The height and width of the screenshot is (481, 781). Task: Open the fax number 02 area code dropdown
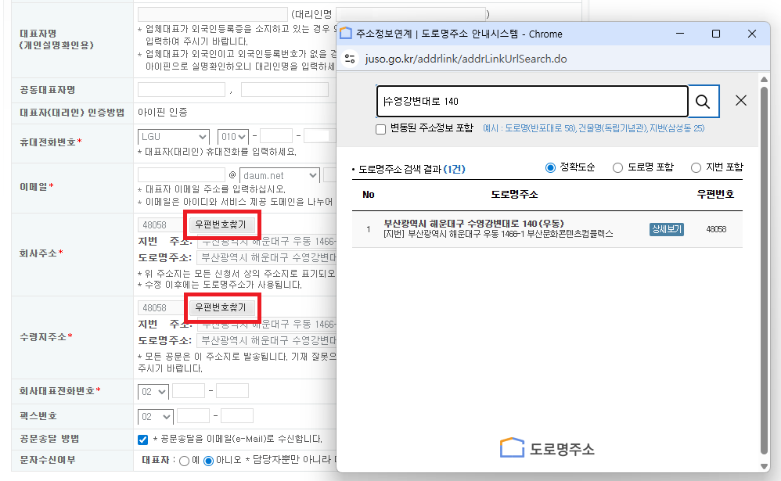(x=155, y=417)
